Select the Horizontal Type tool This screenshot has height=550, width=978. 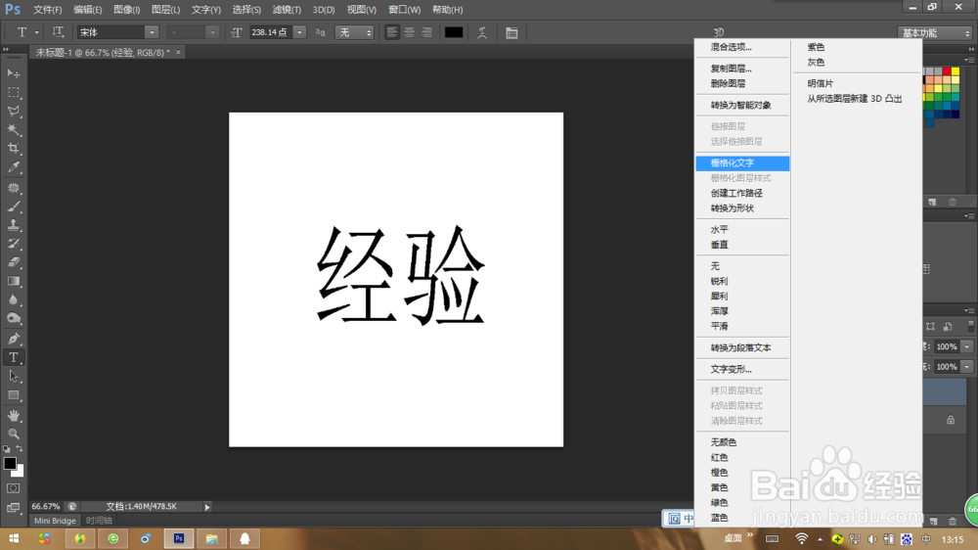click(14, 358)
